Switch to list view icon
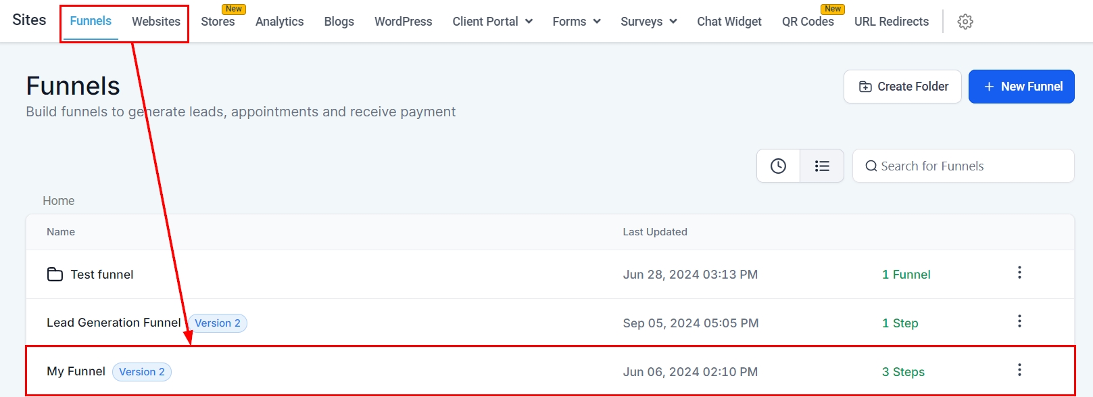Viewport: 1093px width, 397px height. tap(822, 166)
